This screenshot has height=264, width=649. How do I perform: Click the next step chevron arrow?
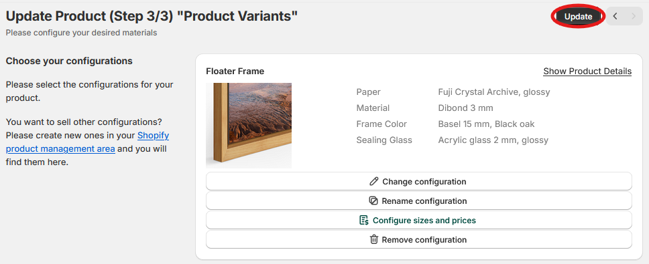click(634, 17)
